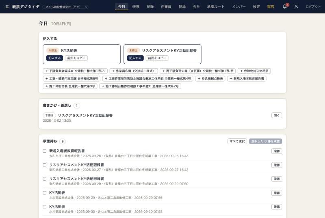Click 記入する on the KY活動表 card
The width and height of the screenshot is (325, 218).
point(54,58)
